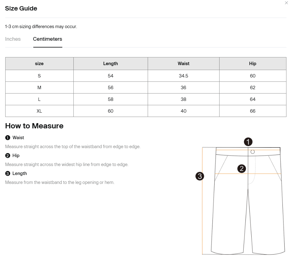This screenshot has width=292, height=262.
Task: Click the size M row label
Action: click(x=39, y=88)
